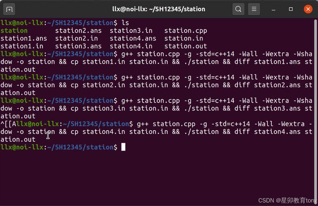Click station.in in the ls output
Viewport: 318px width, 206px height.
coord(184,38)
